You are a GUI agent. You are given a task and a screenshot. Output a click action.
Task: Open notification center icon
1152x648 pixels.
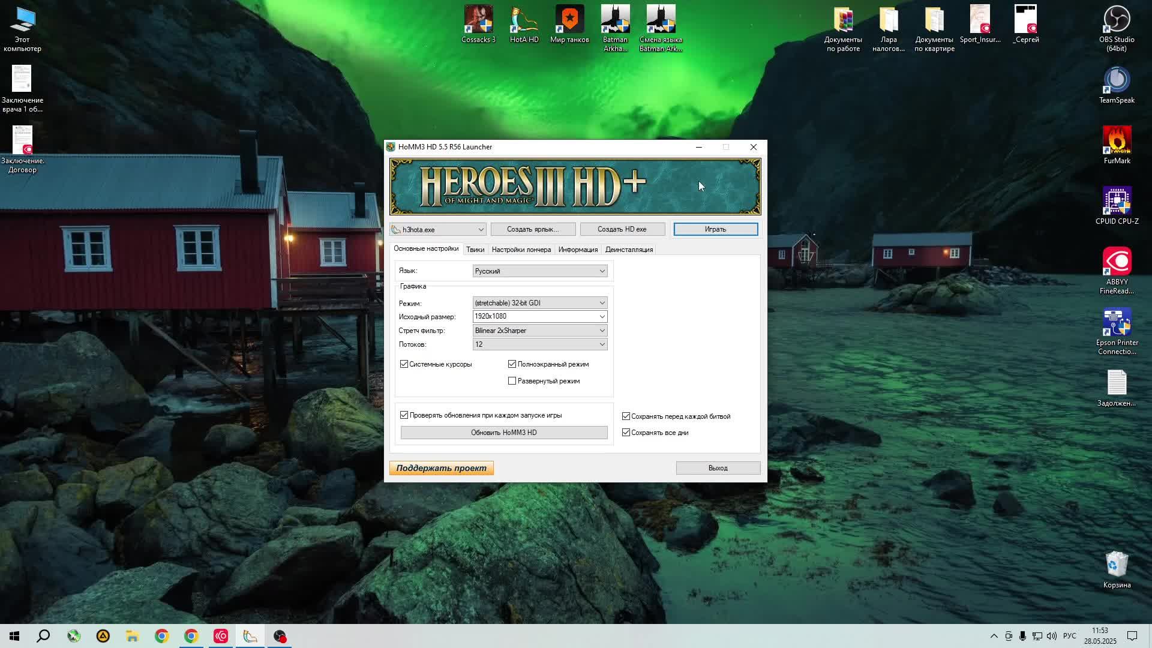tap(1132, 636)
